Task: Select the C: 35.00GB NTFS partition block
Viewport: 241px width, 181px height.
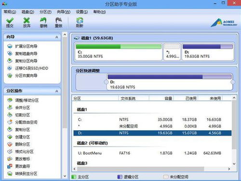Action: point(119,52)
